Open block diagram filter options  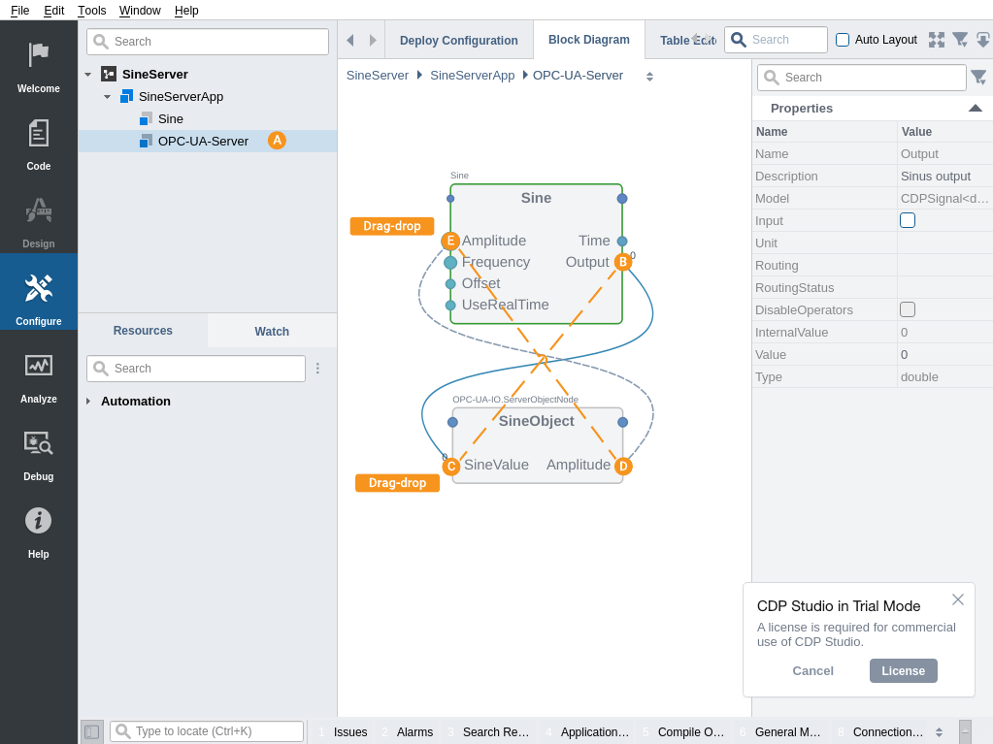(x=959, y=40)
